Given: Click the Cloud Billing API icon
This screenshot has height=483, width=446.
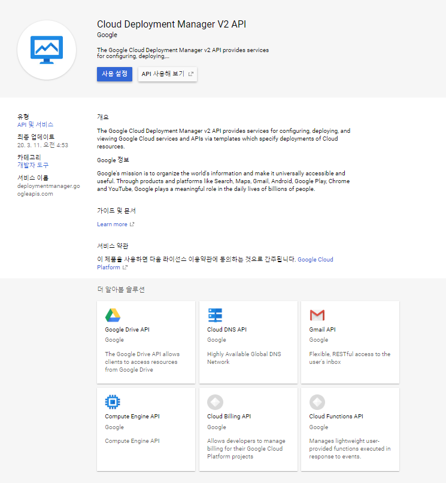Looking at the screenshot, I should (215, 402).
